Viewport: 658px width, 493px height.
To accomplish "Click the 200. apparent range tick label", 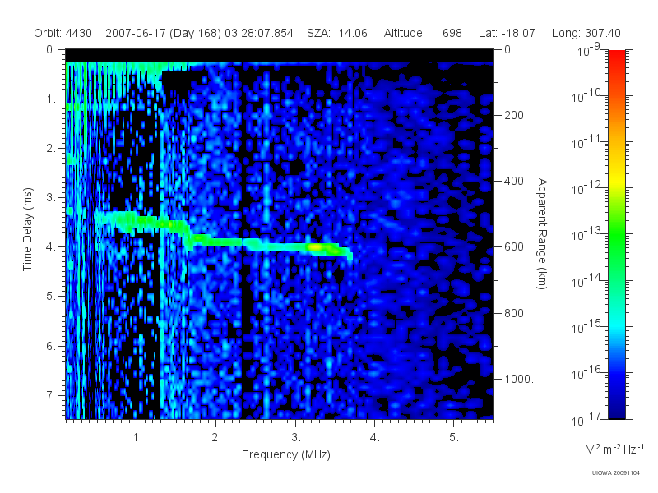I will point(516,115).
